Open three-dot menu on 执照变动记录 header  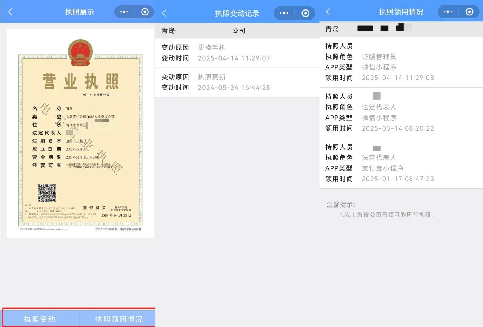(284, 13)
